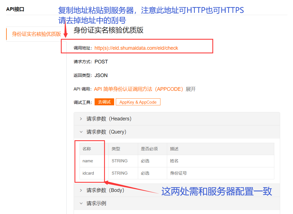This screenshot has height=214, width=293.
Task: Click the name parameter cell
Action: tap(88, 161)
